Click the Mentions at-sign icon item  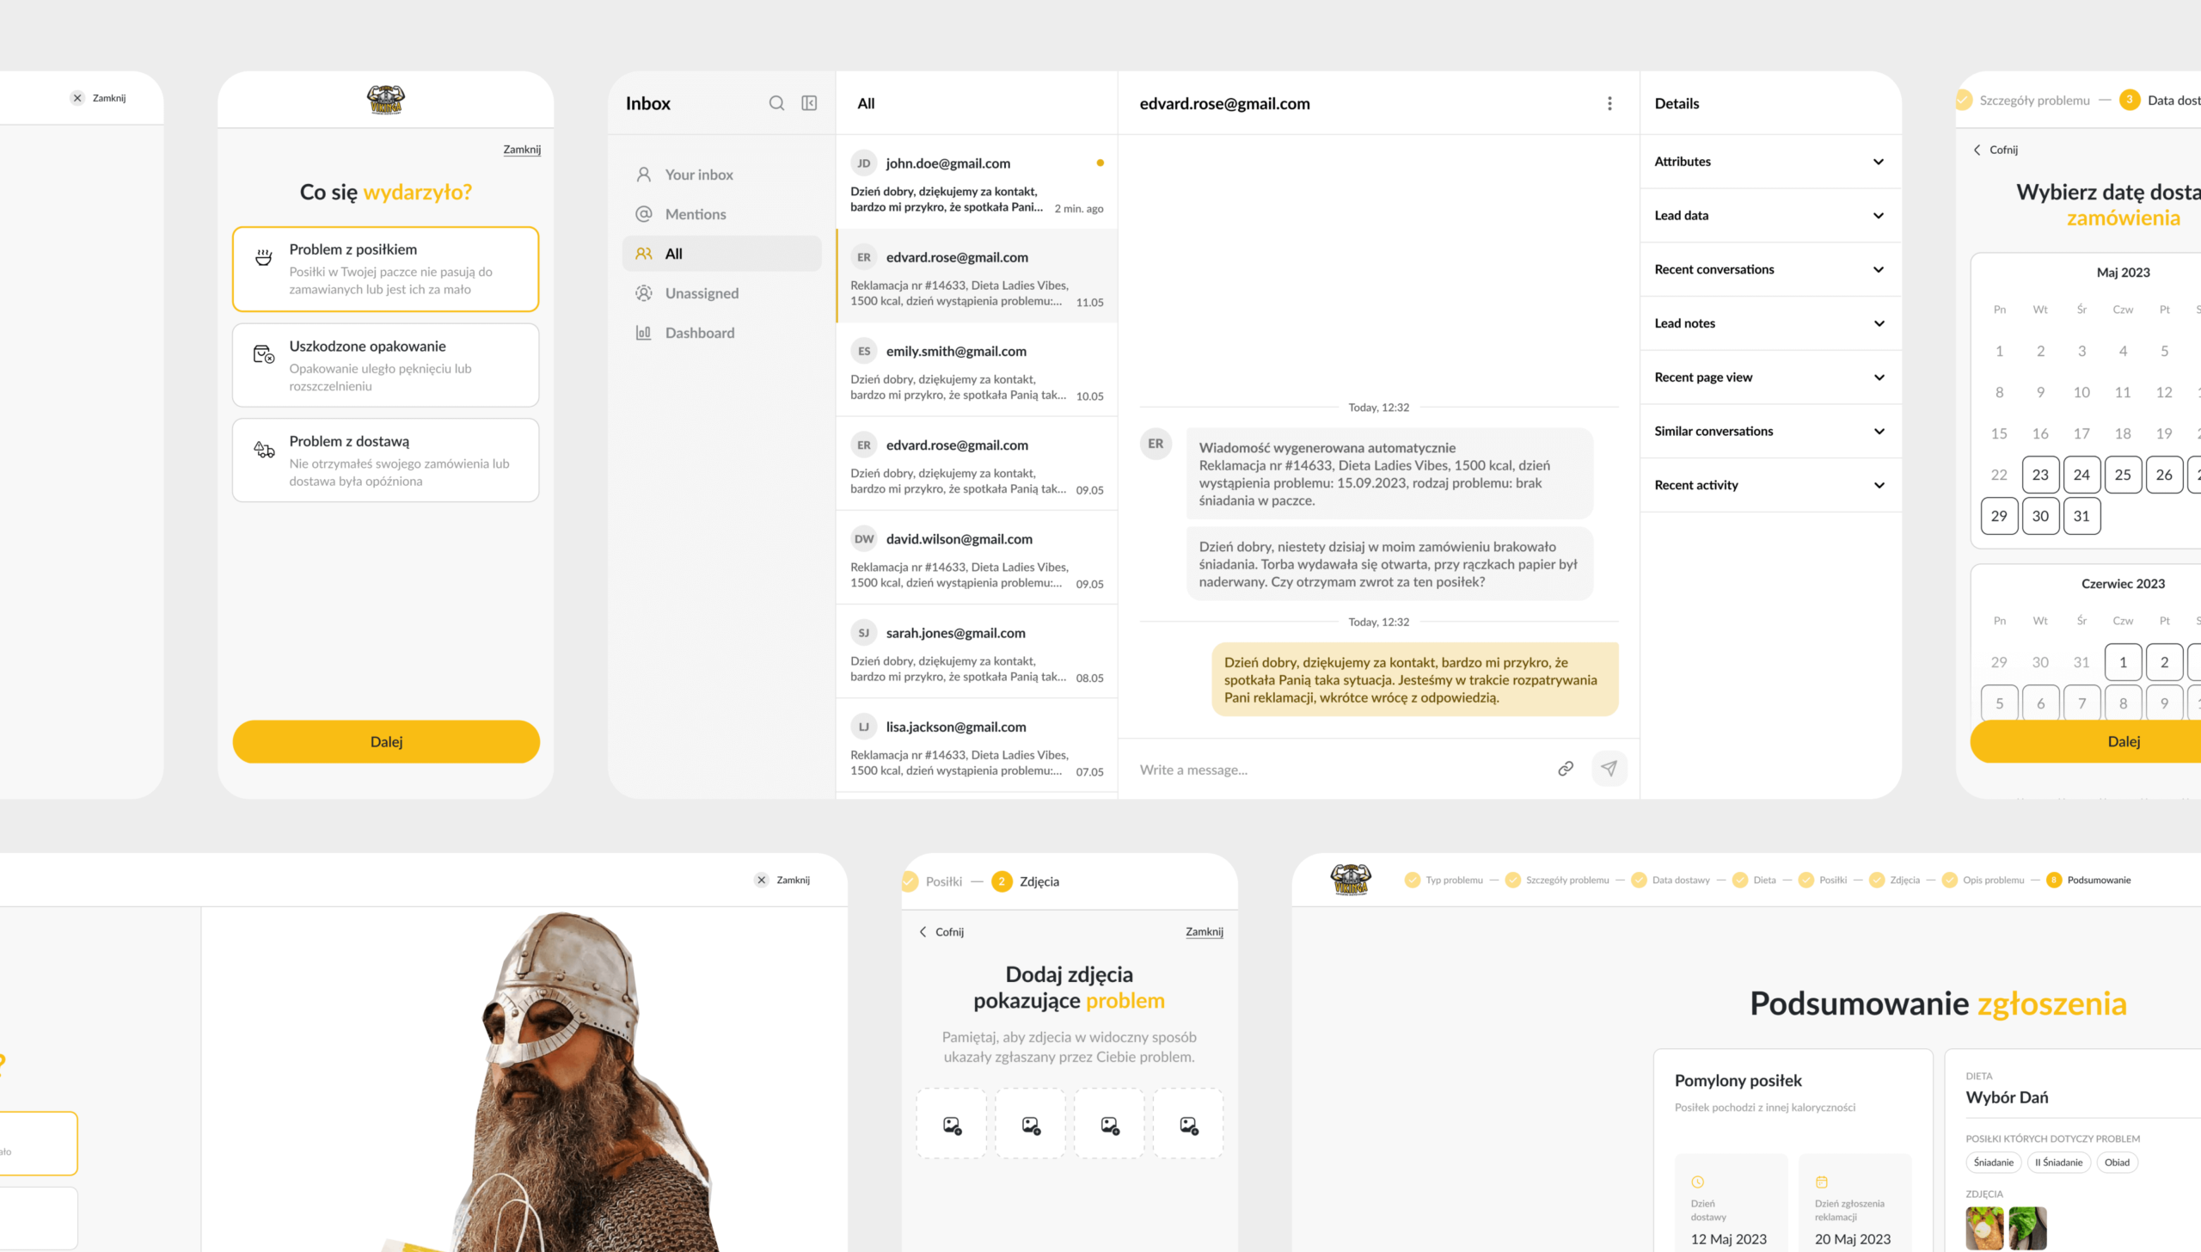(x=644, y=214)
